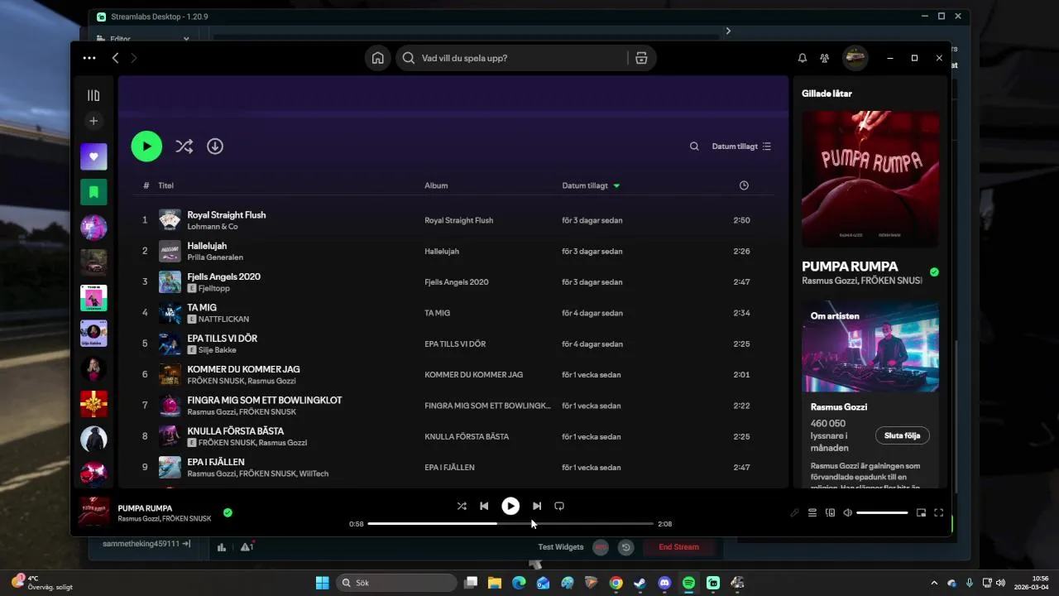Image resolution: width=1059 pixels, height=596 pixels.
Task: Open Your Episodes green bookmark tile
Action: pyautogui.click(x=93, y=192)
